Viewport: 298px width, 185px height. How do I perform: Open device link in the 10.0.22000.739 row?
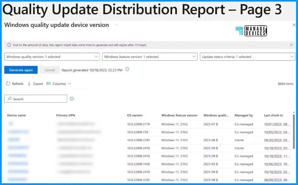(x=18, y=132)
